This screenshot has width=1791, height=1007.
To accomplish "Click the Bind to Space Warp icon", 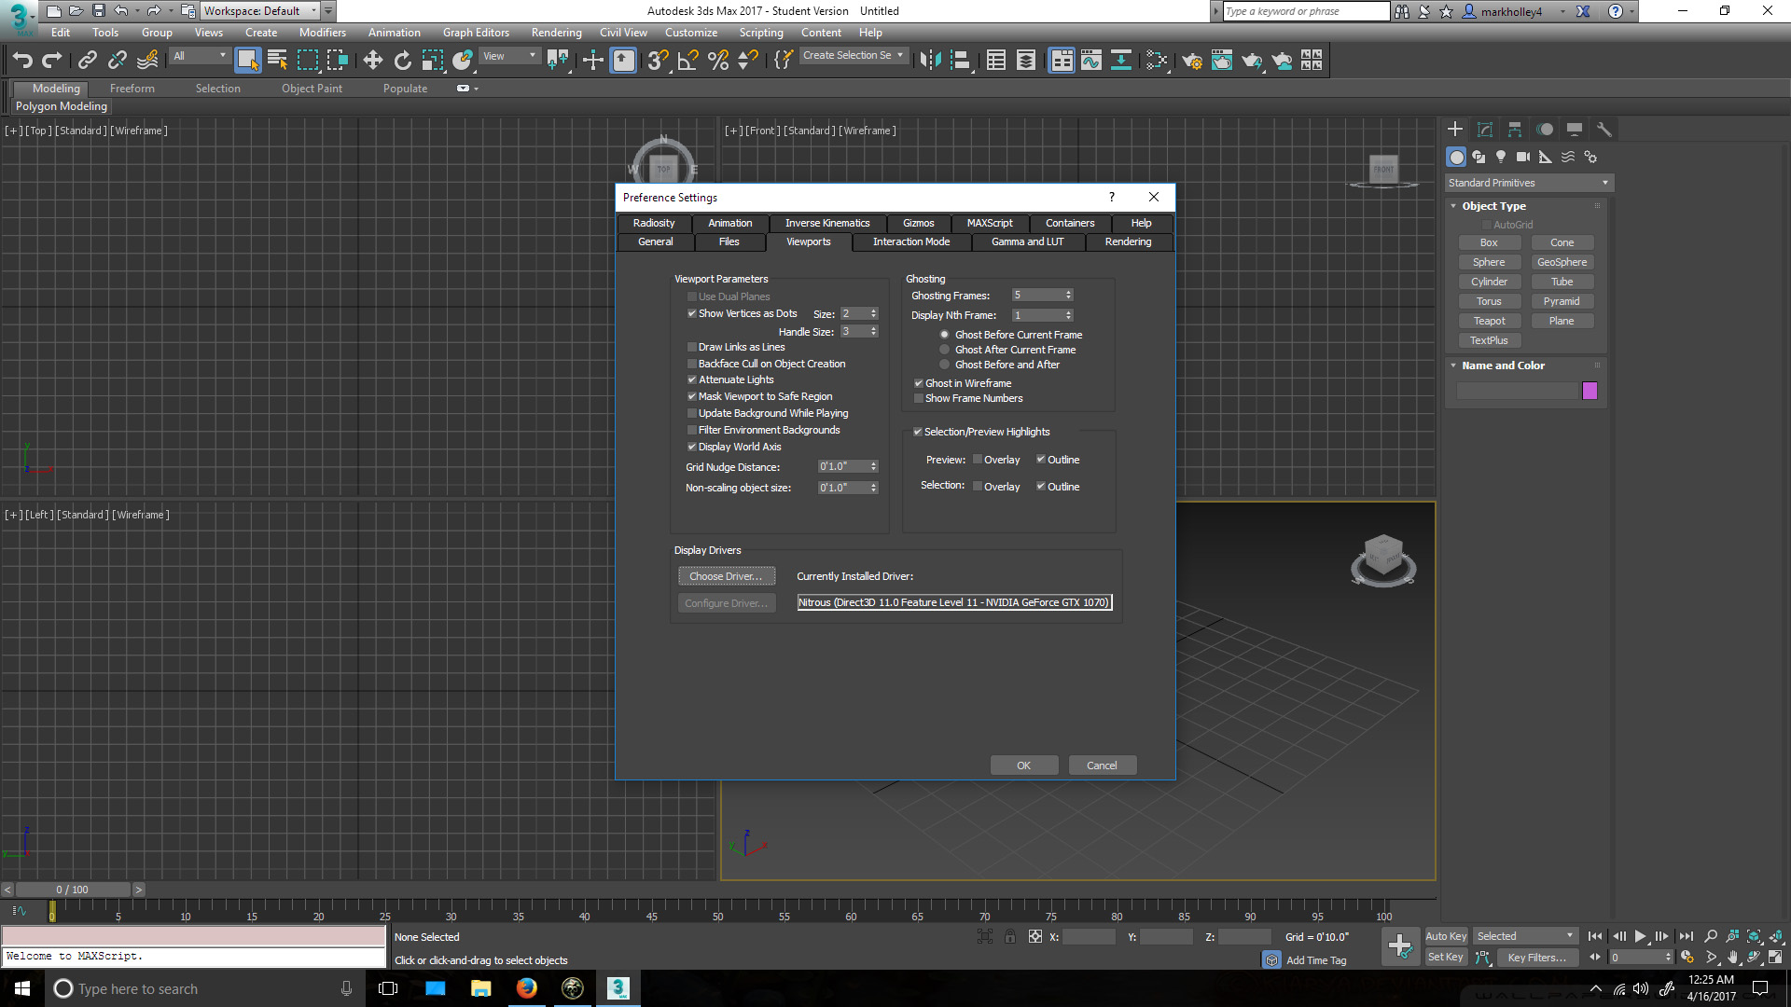I will [x=147, y=61].
